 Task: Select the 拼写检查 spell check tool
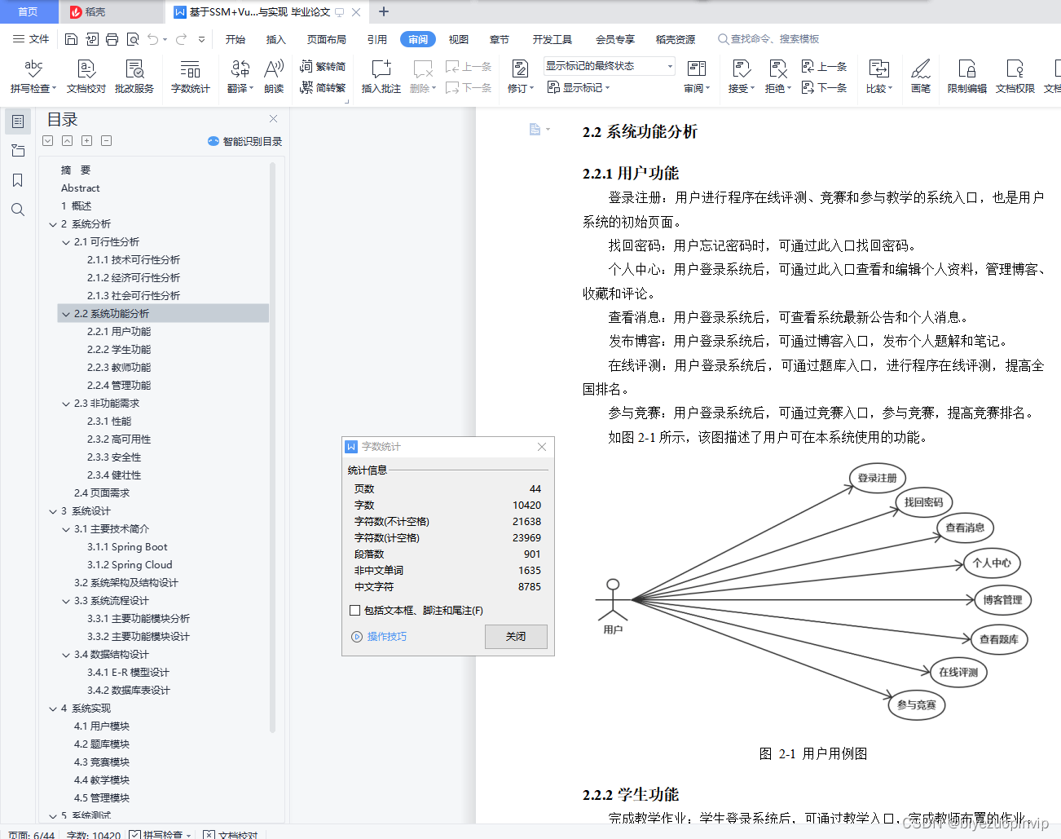(x=27, y=77)
